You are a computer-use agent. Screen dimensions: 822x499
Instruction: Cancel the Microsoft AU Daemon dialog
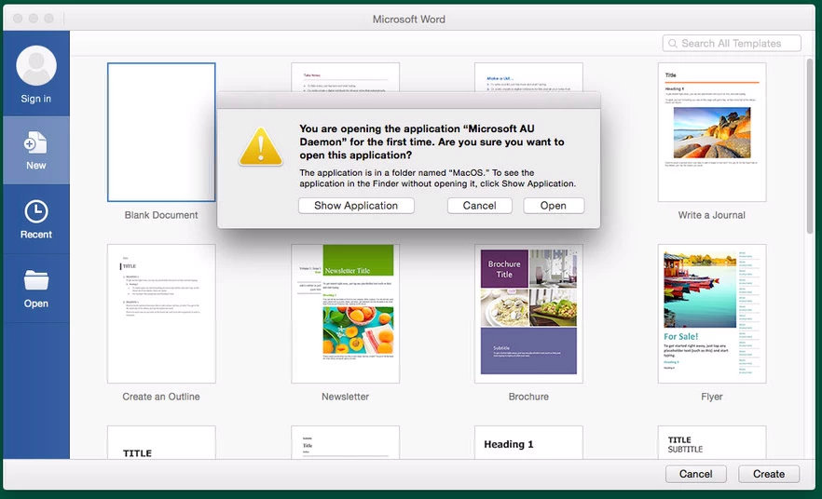479,206
